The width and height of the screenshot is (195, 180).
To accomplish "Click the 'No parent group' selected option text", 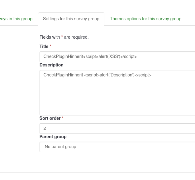I will pyautogui.click(x=60, y=147).
